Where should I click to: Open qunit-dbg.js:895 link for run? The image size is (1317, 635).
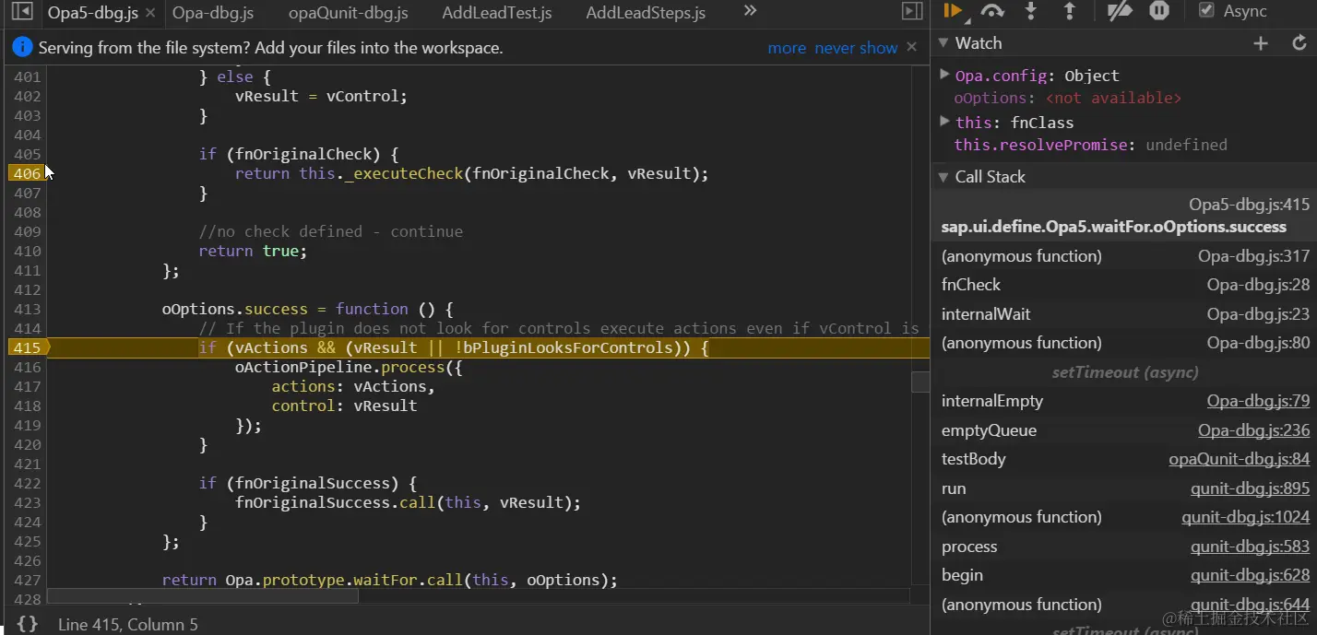click(1250, 488)
